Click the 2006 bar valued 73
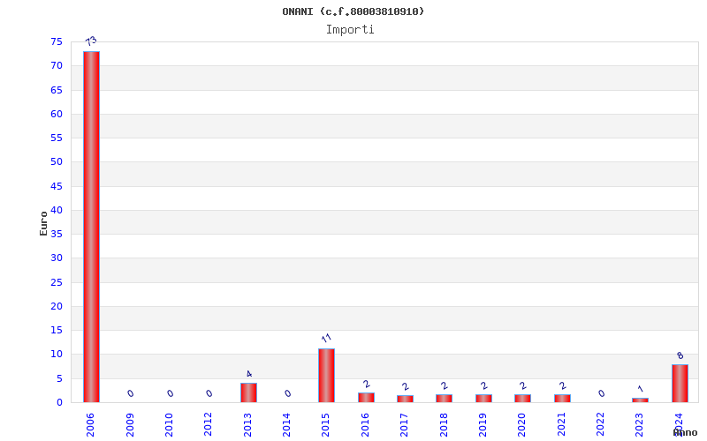The width and height of the screenshot is (707, 441). click(x=91, y=227)
